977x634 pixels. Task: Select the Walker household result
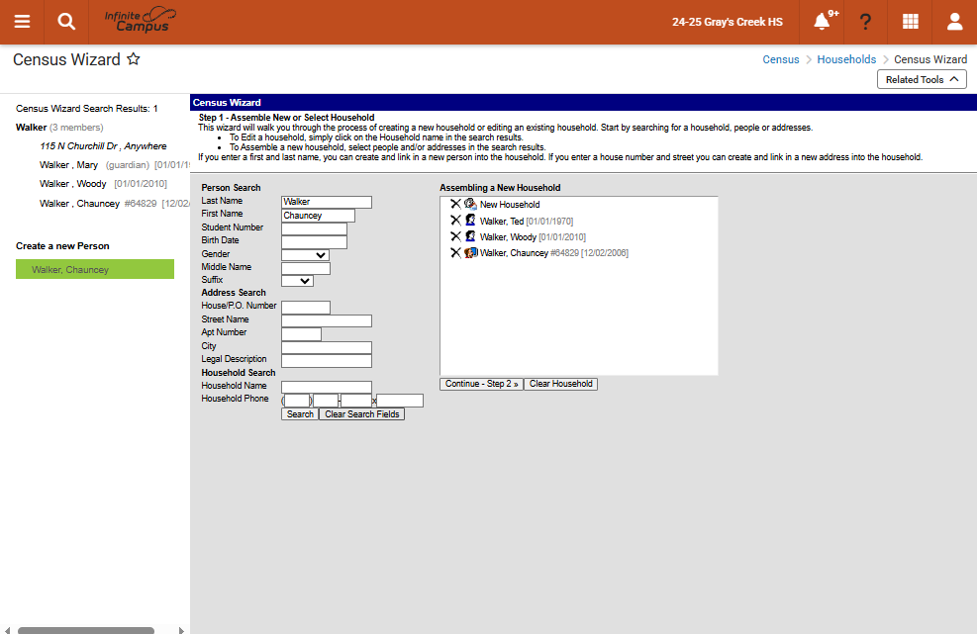31,127
